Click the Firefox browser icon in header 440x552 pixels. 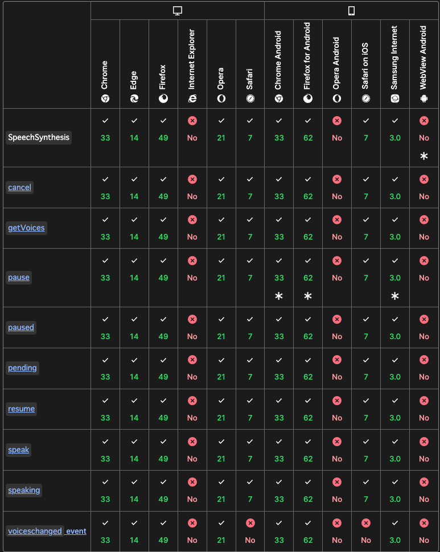pos(163,98)
